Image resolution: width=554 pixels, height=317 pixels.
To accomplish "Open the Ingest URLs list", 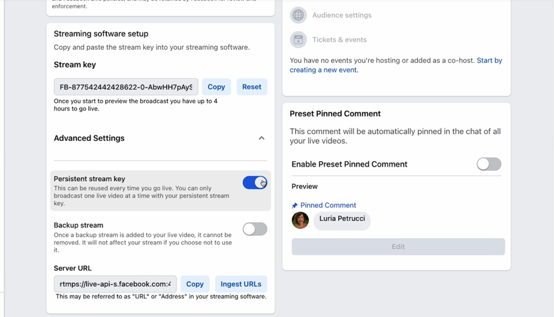I will (240, 284).
